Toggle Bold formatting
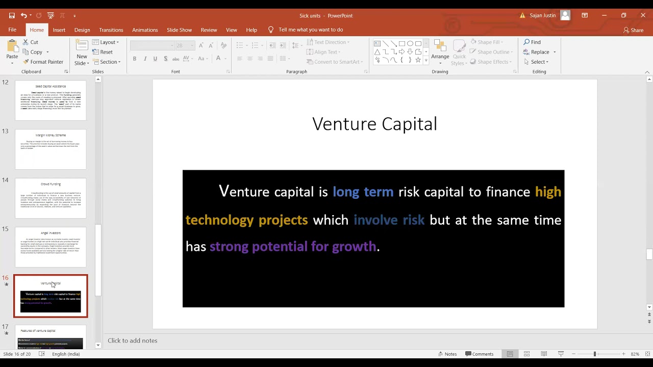Screen dimensions: 653x367 (x=135, y=59)
